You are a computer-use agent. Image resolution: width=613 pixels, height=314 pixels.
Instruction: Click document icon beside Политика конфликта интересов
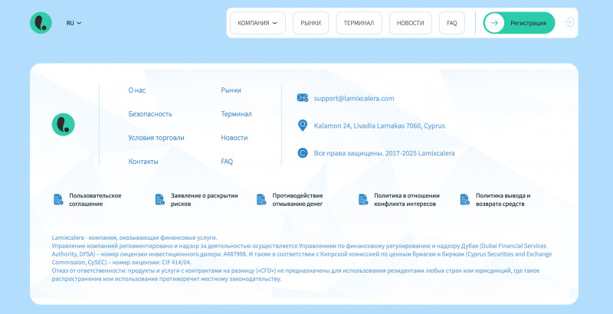tap(363, 200)
